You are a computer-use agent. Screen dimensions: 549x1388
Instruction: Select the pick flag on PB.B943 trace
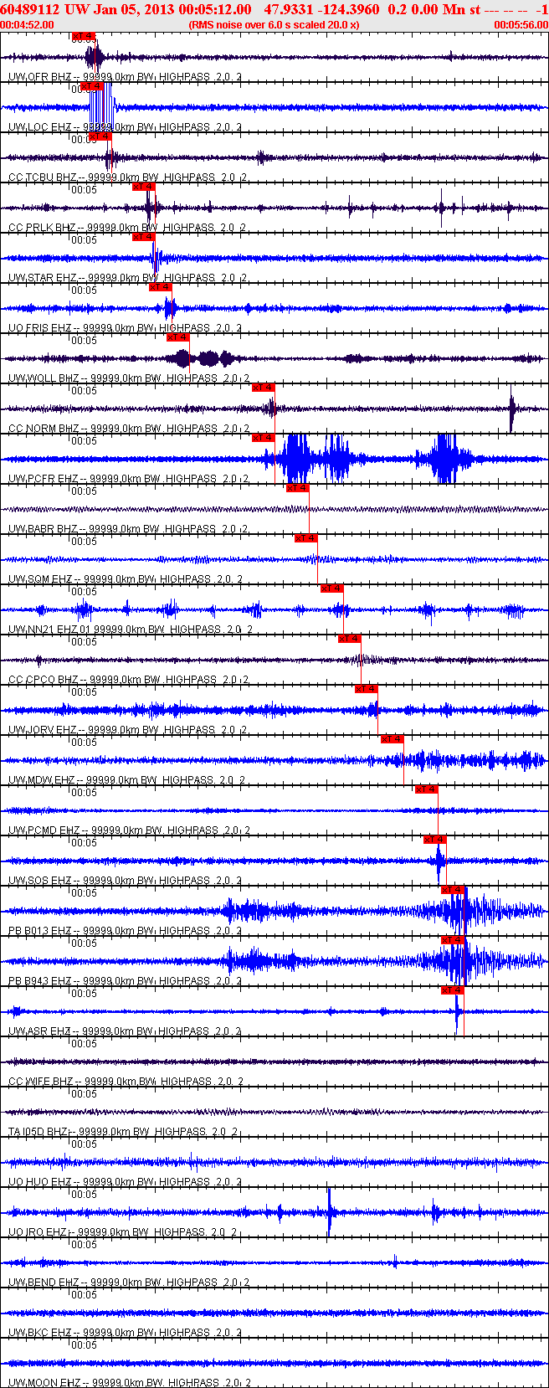pyautogui.click(x=453, y=940)
